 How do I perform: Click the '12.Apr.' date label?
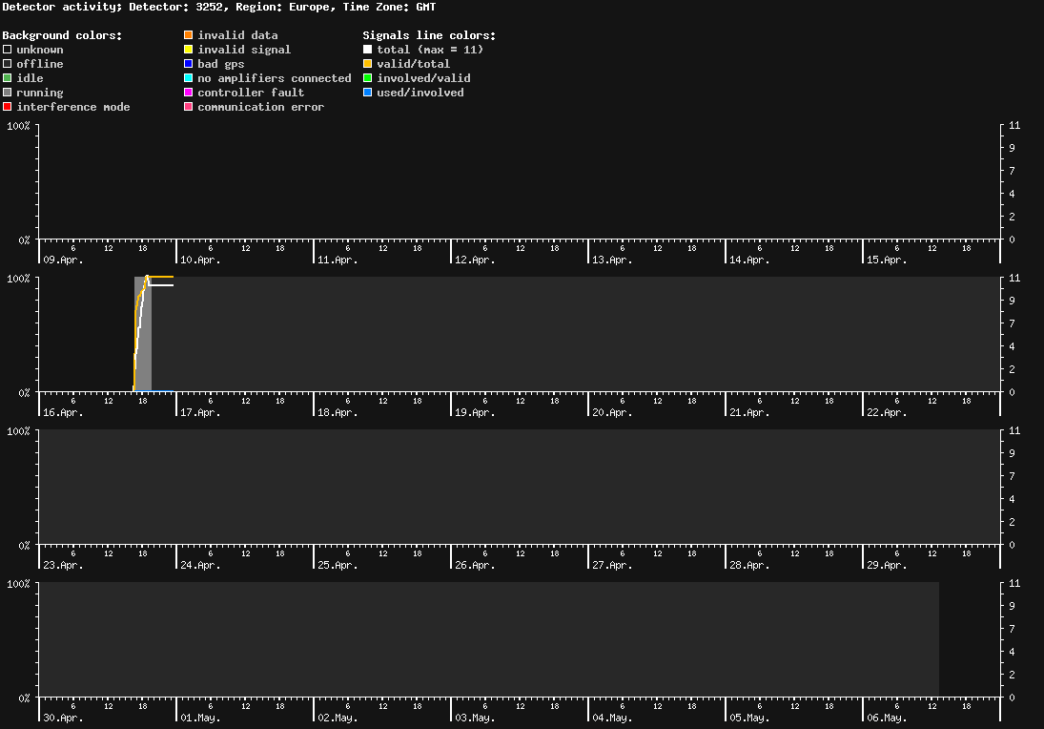click(x=476, y=260)
